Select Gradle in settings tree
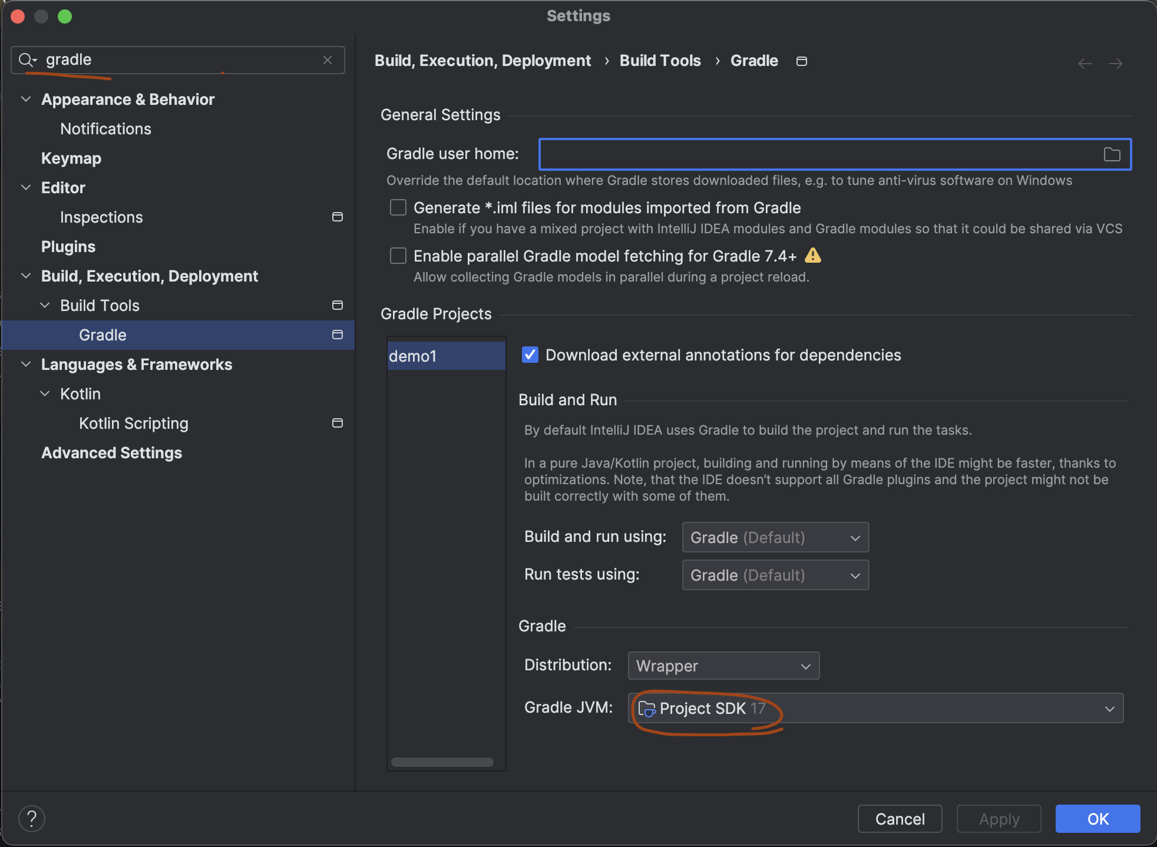The width and height of the screenshot is (1157, 847). click(x=178, y=335)
